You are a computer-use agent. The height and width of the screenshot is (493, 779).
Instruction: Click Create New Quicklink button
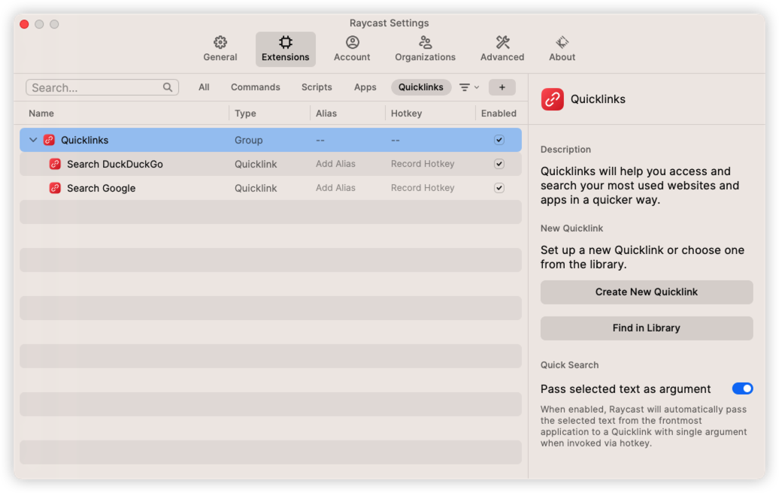pos(647,292)
